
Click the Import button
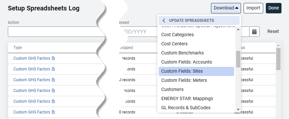click(253, 8)
